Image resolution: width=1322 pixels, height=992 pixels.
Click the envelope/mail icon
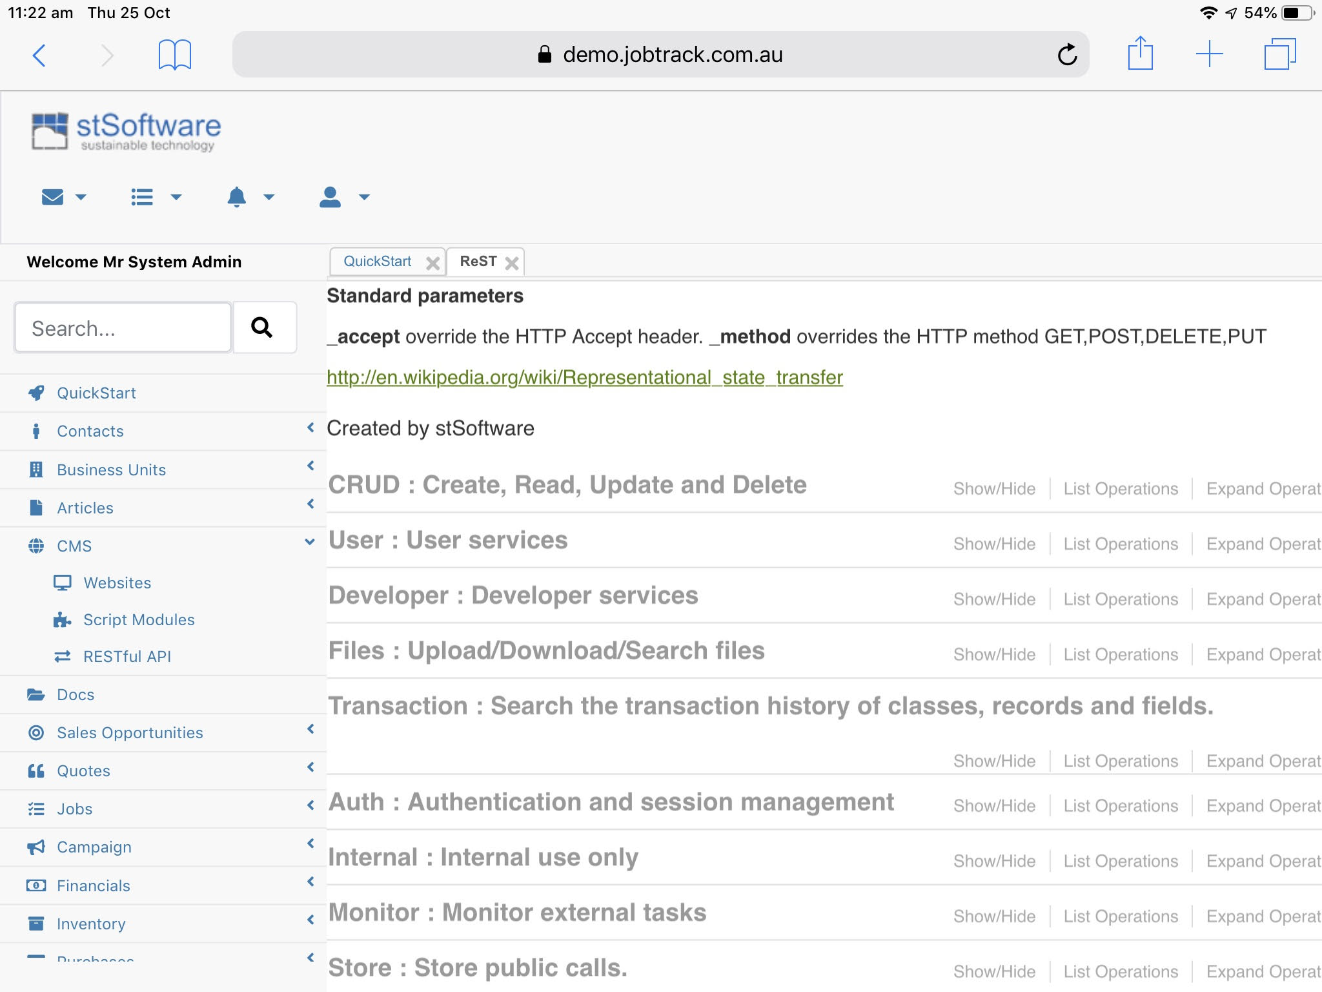point(53,198)
